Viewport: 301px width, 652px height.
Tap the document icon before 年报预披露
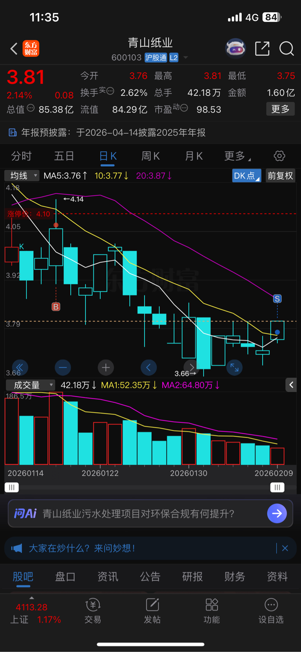13,133
